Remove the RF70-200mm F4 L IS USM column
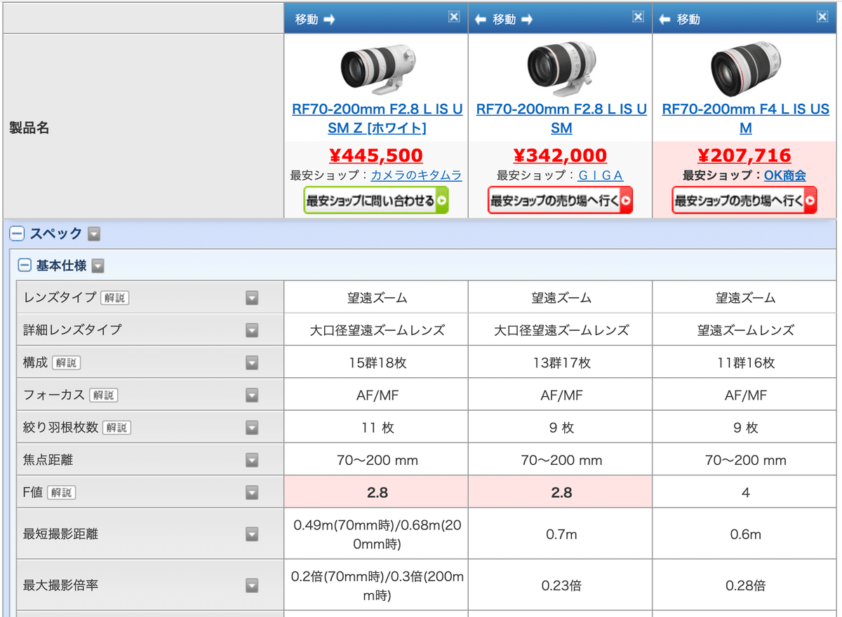 pos(822,17)
